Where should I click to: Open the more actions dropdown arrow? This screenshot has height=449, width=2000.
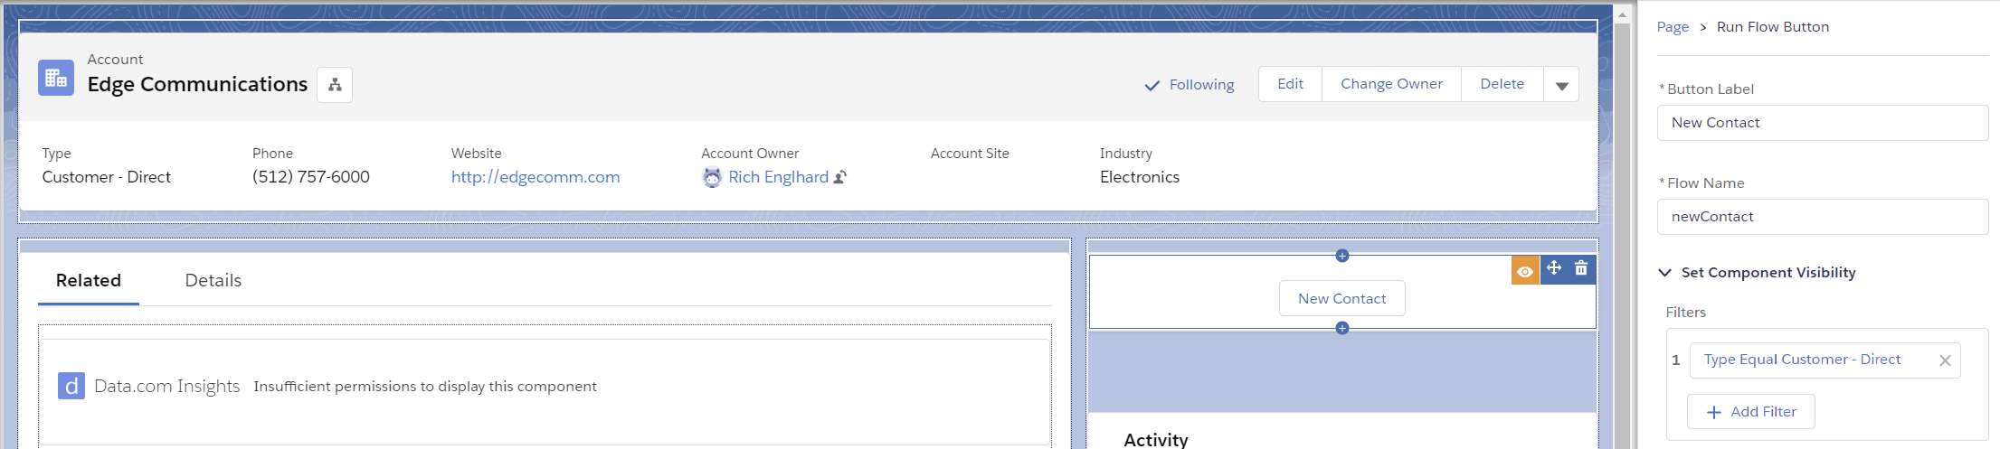[1561, 85]
